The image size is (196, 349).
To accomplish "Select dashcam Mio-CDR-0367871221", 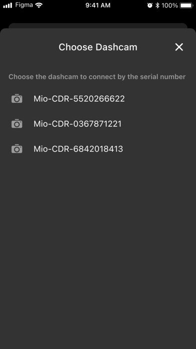I will (98, 124).
